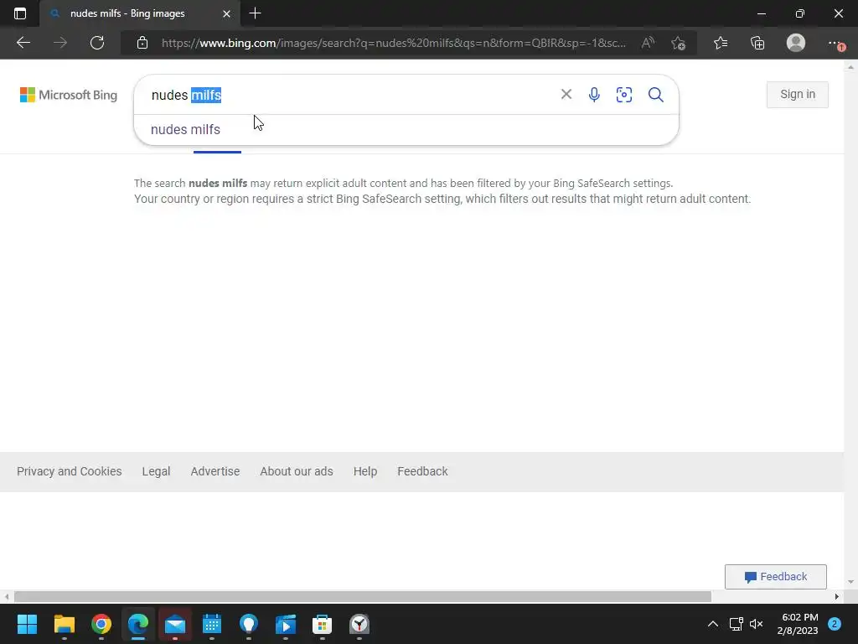This screenshot has height=644, width=858.
Task: Click the horizontal scrollbar right arrow
Action: [837, 596]
